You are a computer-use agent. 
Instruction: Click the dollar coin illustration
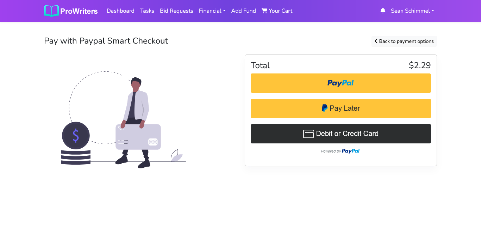(x=76, y=136)
